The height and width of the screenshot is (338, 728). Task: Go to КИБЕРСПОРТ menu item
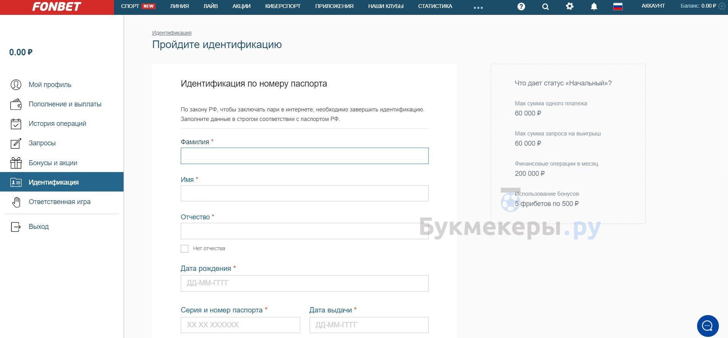click(x=283, y=6)
